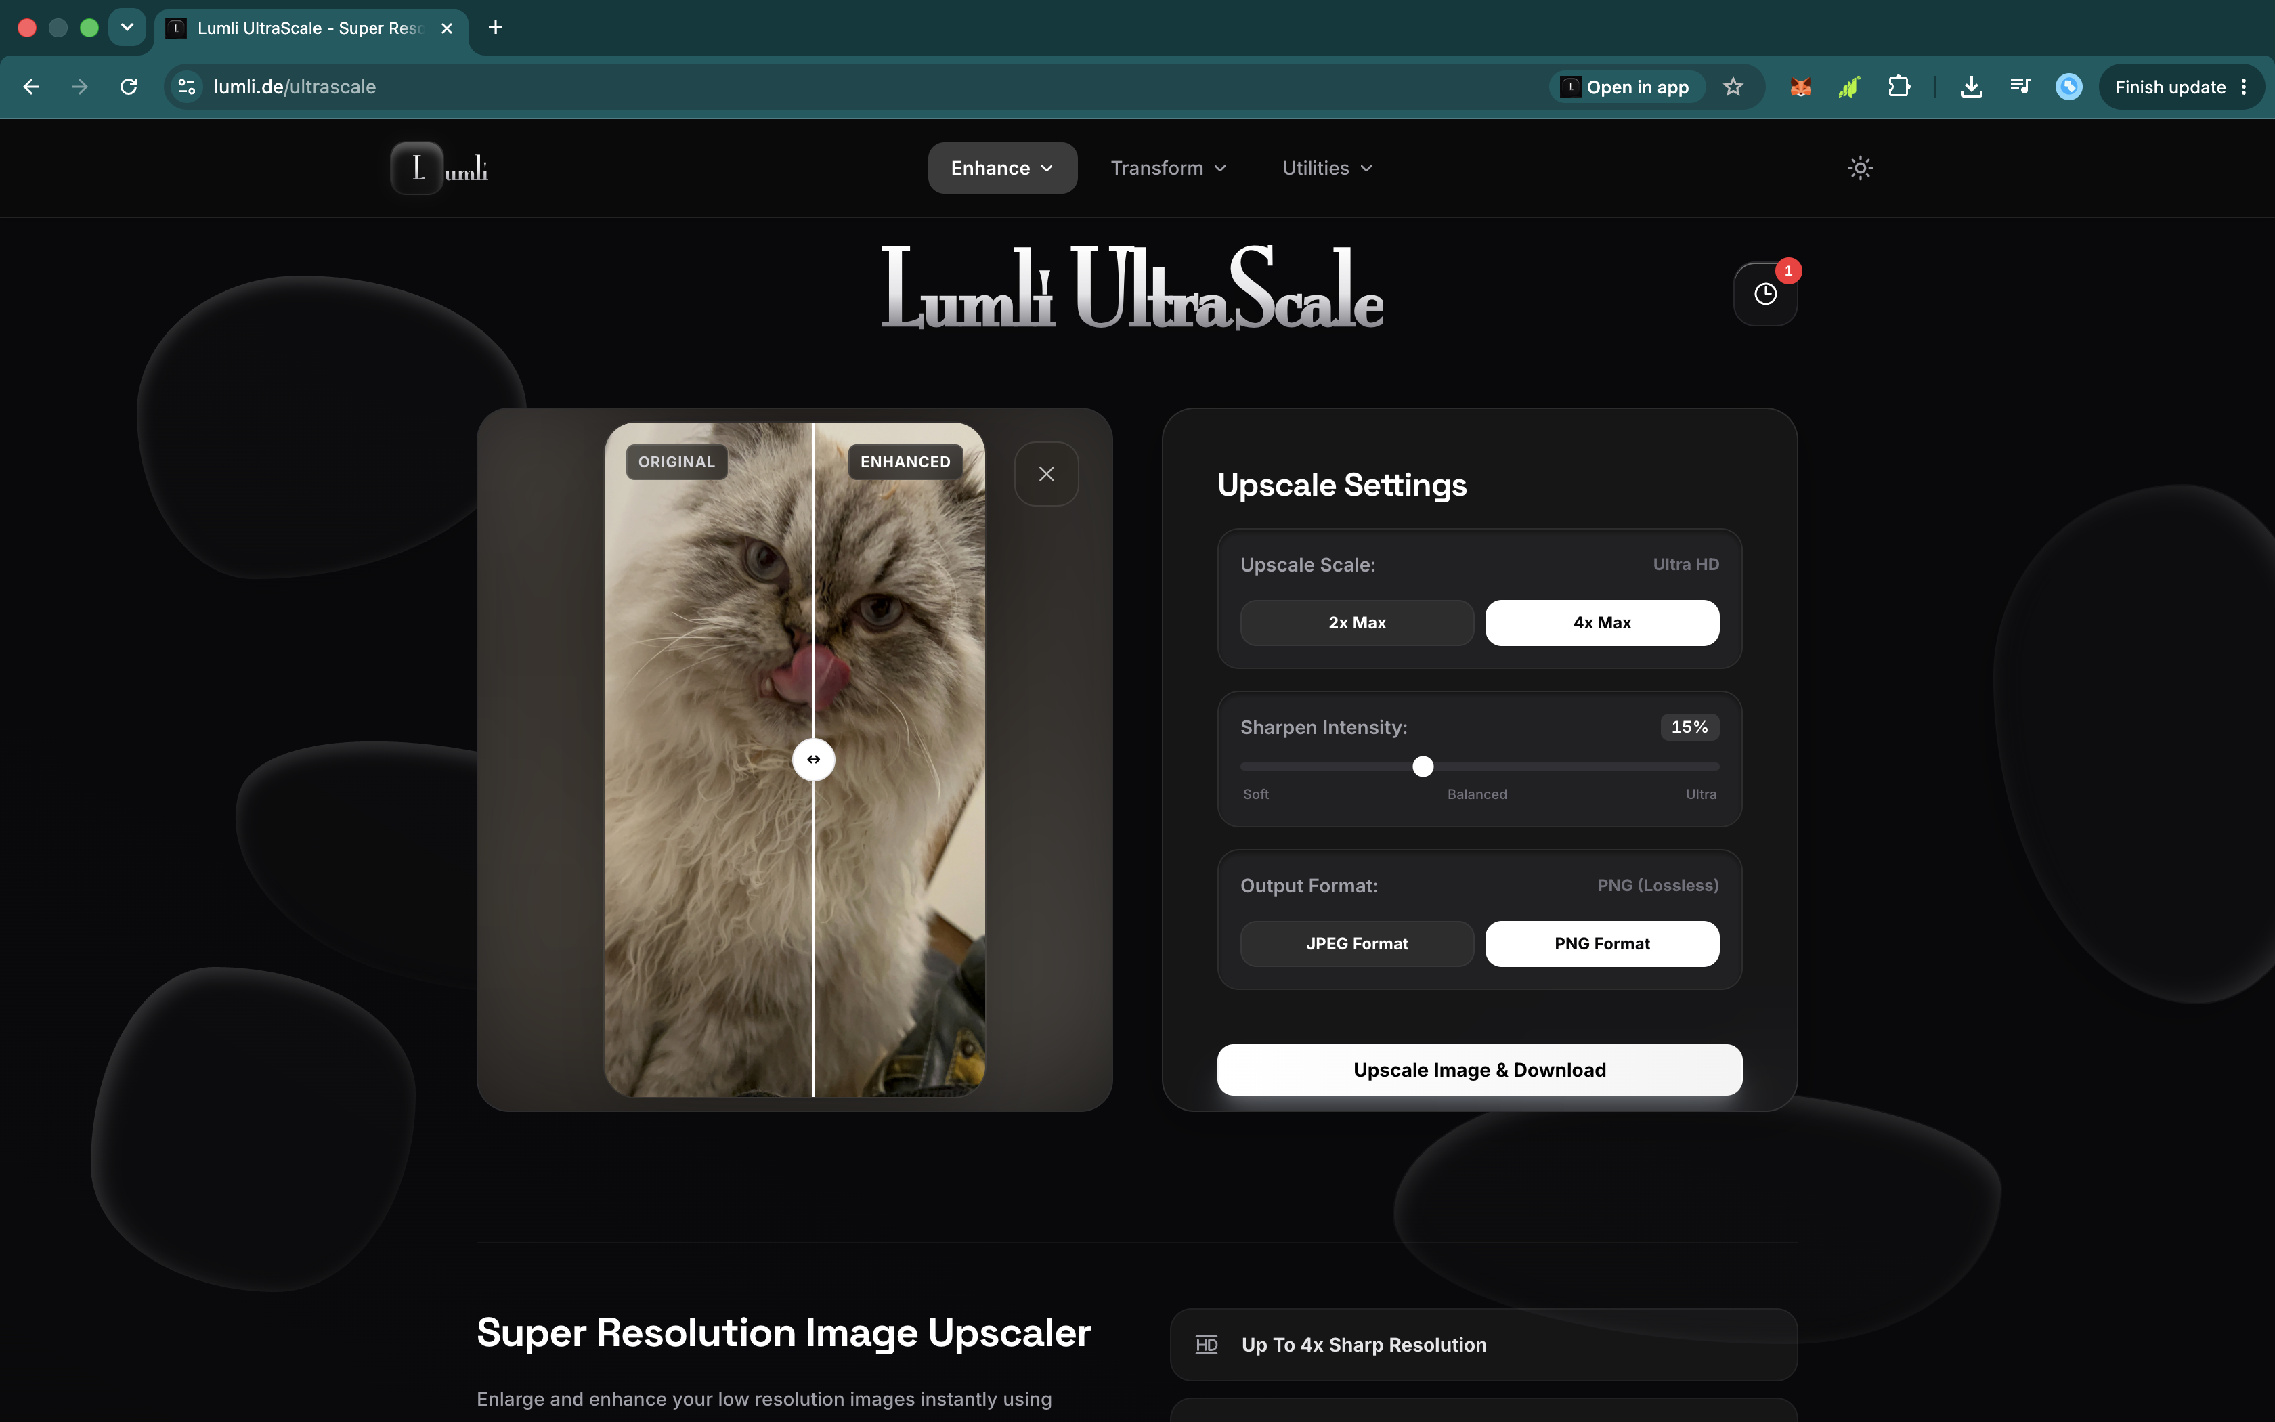The height and width of the screenshot is (1422, 2275).
Task: Click the Balanced label under the slider
Action: (x=1477, y=795)
